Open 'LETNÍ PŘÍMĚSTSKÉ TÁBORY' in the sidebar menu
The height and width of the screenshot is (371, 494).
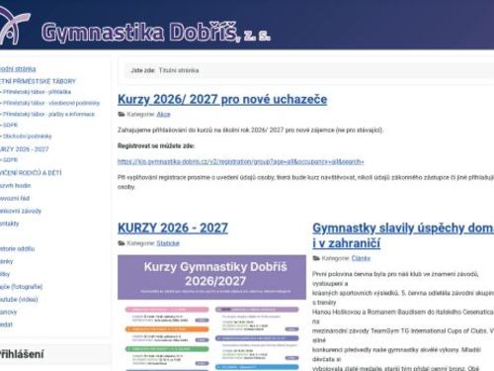coord(38,81)
